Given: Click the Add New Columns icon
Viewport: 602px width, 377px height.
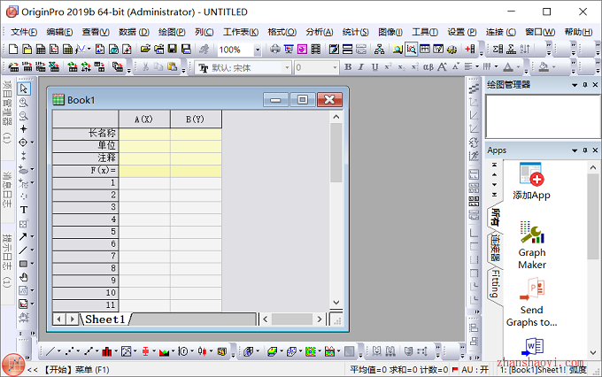Looking at the screenshot, I should tap(471, 50).
